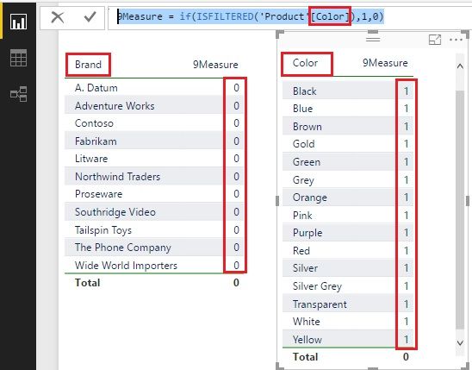Click scroll down arrow in Color table
472x370 pixels.
(x=460, y=342)
